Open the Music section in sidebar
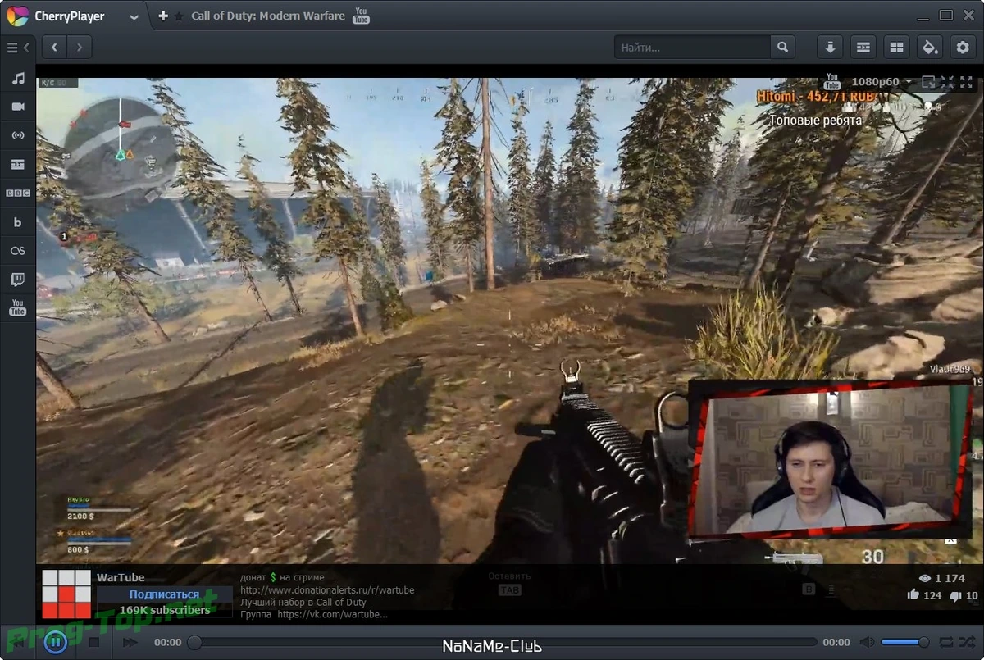Viewport: 984px width, 660px height. coord(17,80)
